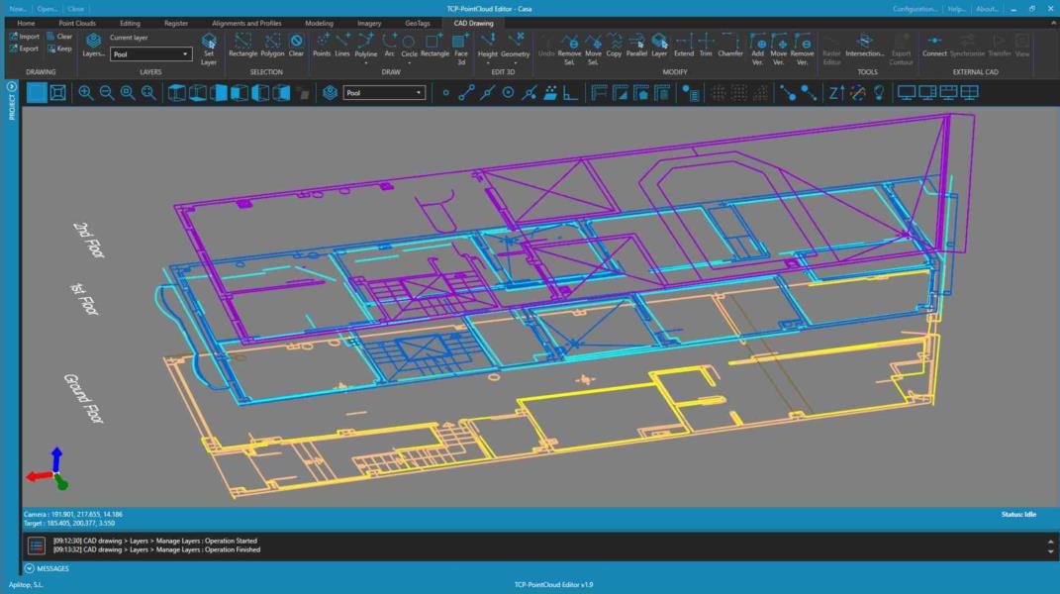Click the Parallel modify tool
Screen dimensions: 1060x594
pos(636,46)
